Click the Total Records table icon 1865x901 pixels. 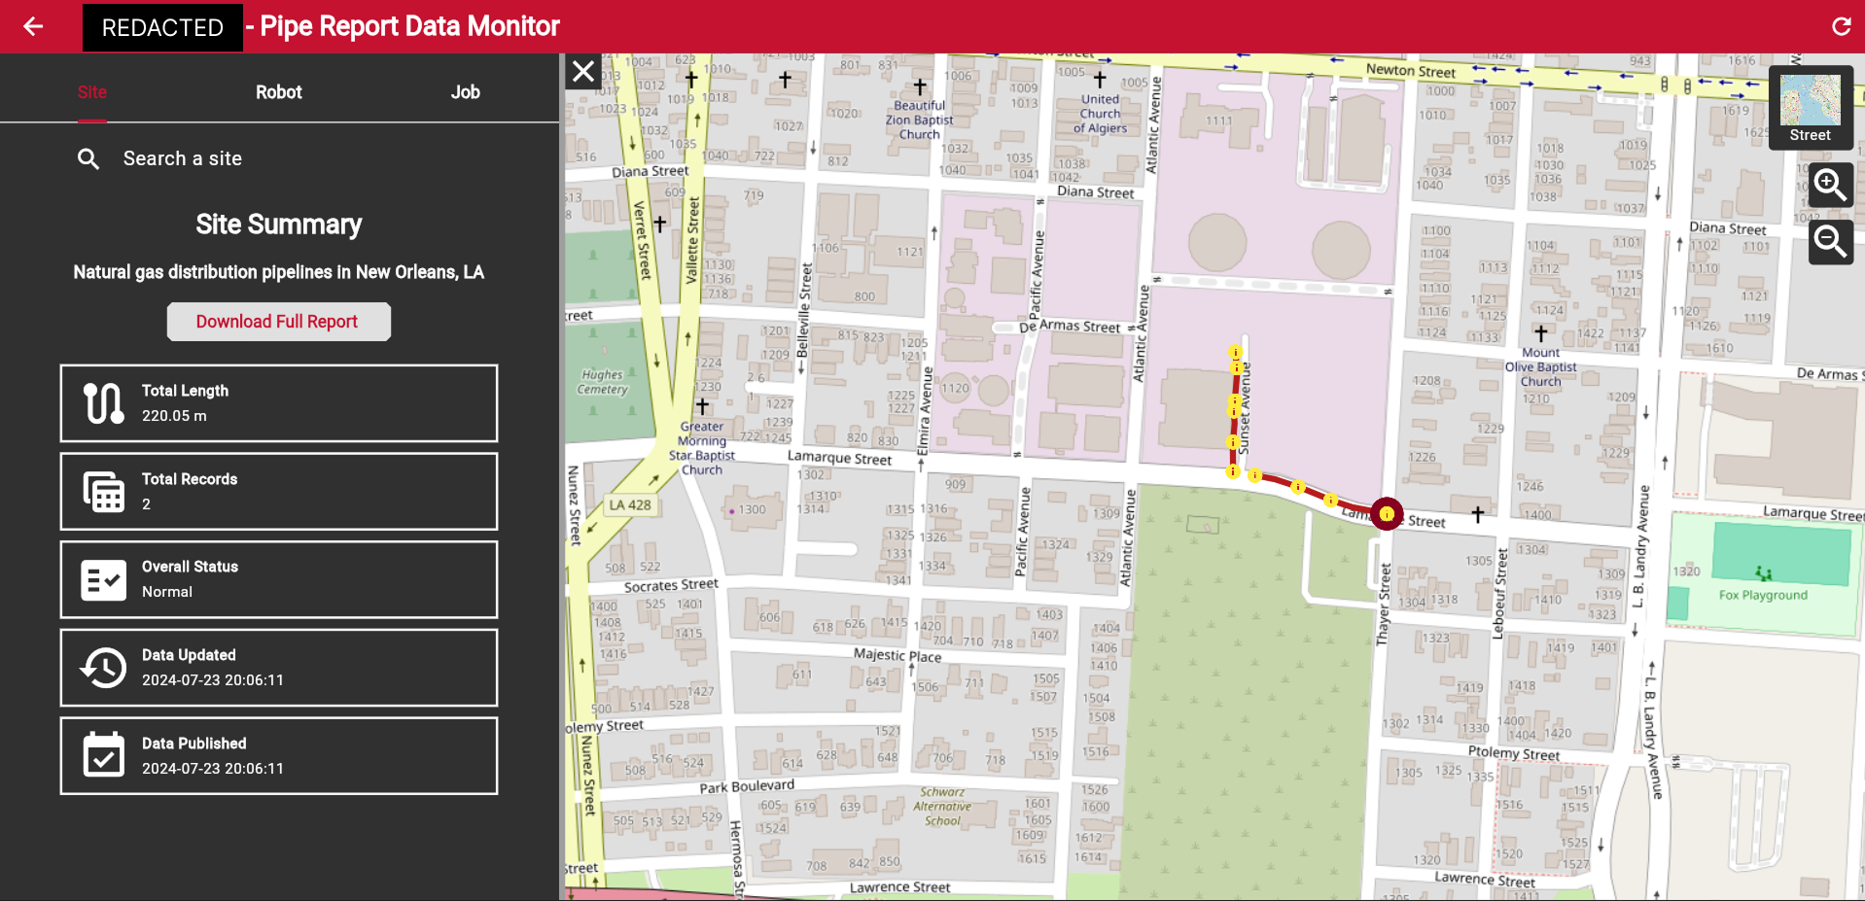(x=103, y=492)
